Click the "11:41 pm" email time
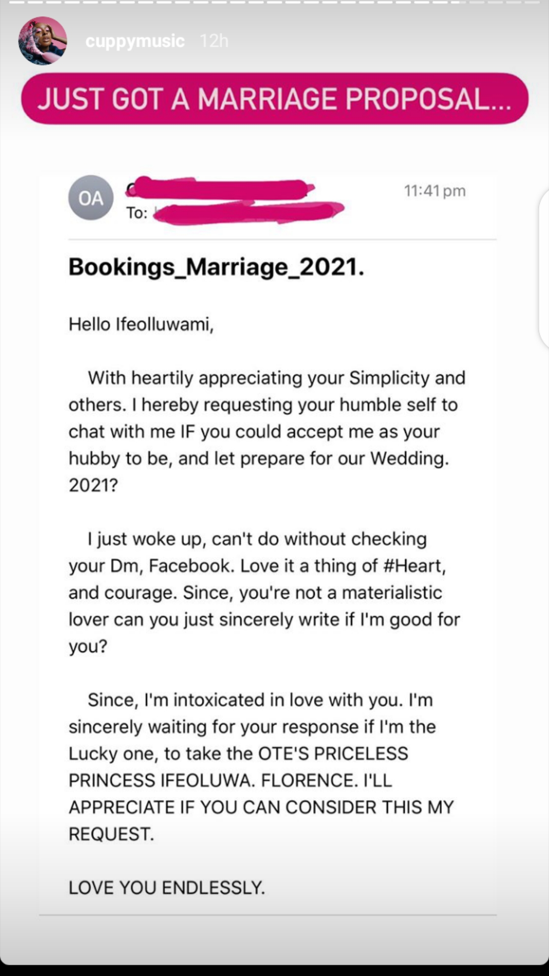 (x=435, y=191)
